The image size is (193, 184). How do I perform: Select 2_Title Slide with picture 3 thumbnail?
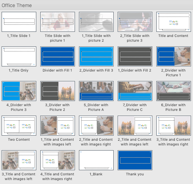(x=135, y=22)
